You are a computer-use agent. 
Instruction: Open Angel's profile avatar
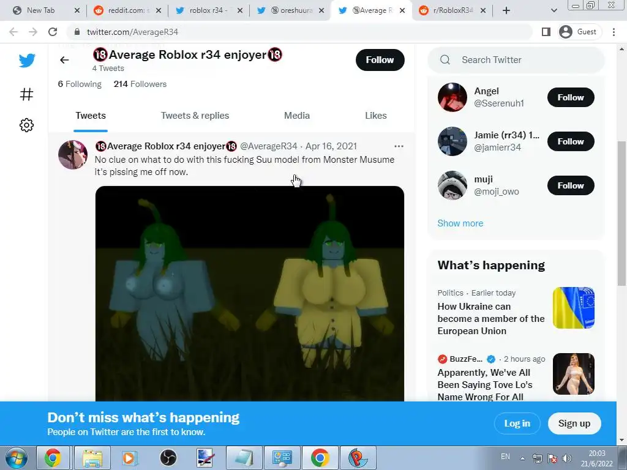coord(452,97)
